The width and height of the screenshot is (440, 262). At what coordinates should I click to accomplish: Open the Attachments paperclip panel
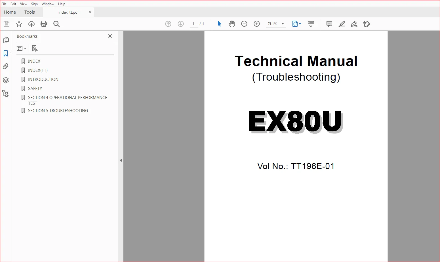pyautogui.click(x=6, y=66)
